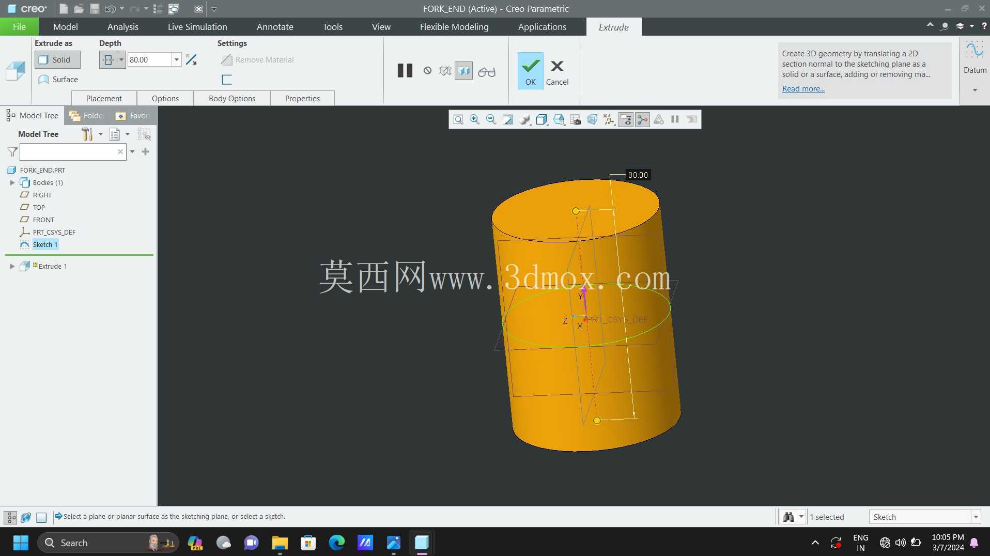Open the Body Options tab
The width and height of the screenshot is (990, 556).
coord(232,98)
